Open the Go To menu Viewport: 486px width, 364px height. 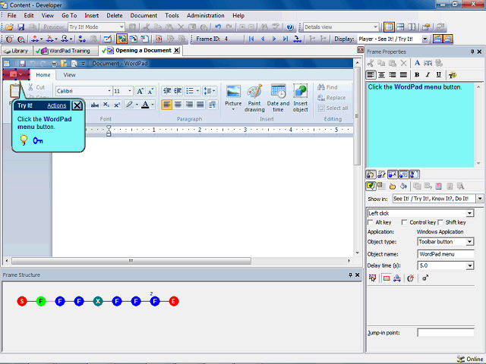(69, 15)
